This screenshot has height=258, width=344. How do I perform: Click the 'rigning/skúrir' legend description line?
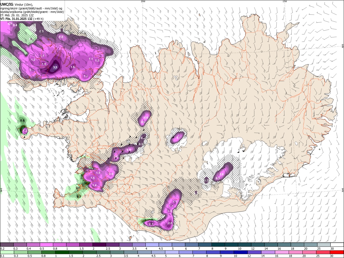[31, 8]
